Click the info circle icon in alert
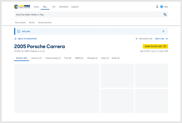This screenshot has height=123, width=182. point(19,31)
